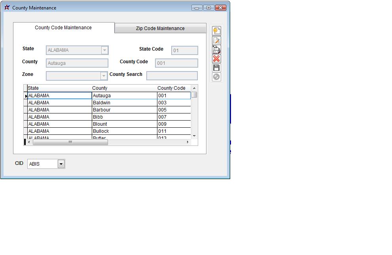The height and width of the screenshot is (255, 392).
Task: Click the floppy disk Save icon
Action: coord(216,68)
